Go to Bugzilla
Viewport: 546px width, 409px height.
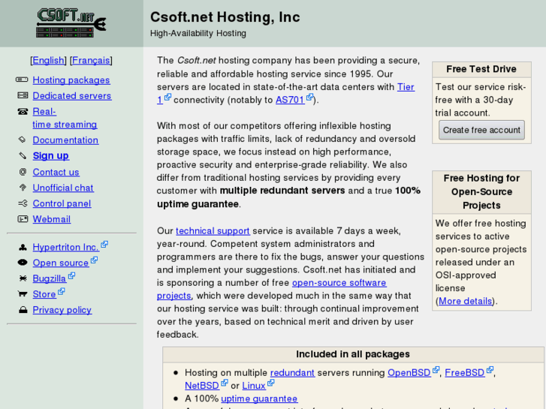point(50,278)
